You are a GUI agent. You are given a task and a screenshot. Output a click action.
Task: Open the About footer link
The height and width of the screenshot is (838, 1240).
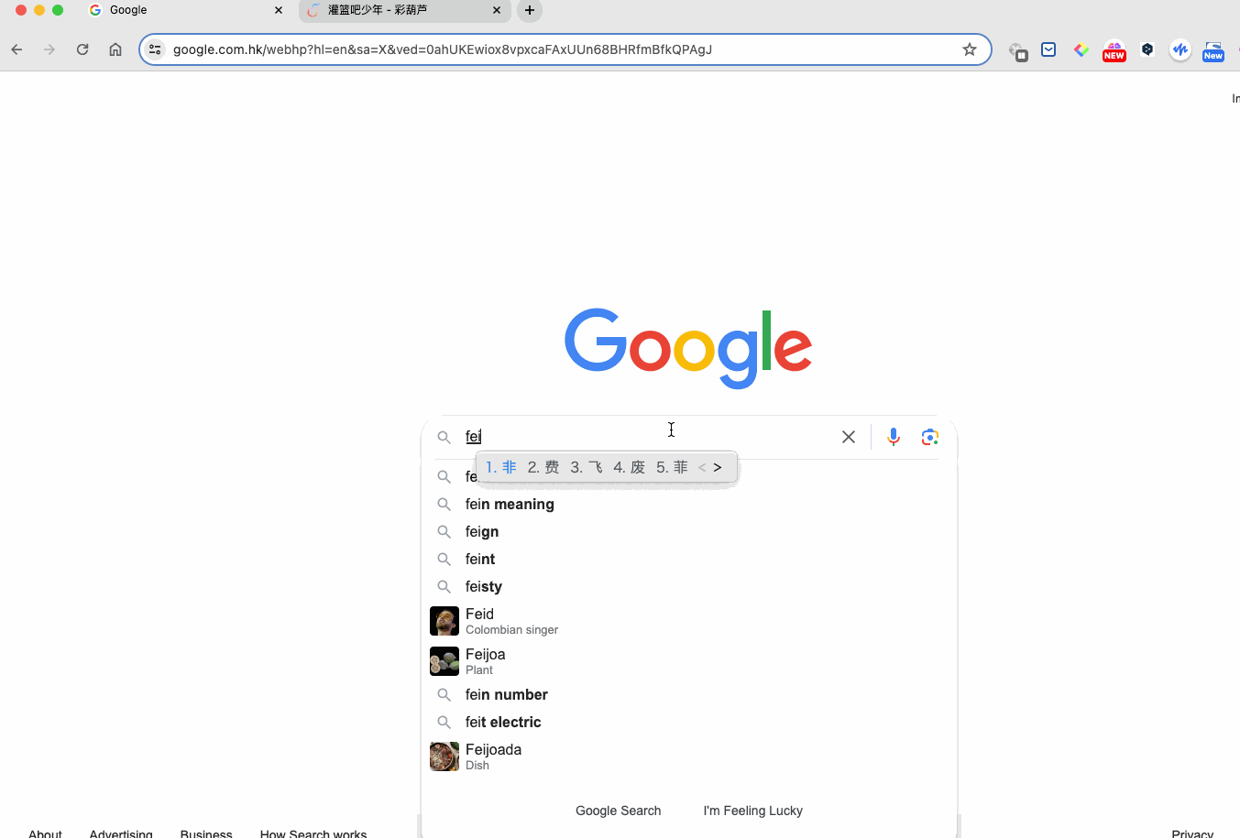(45, 833)
